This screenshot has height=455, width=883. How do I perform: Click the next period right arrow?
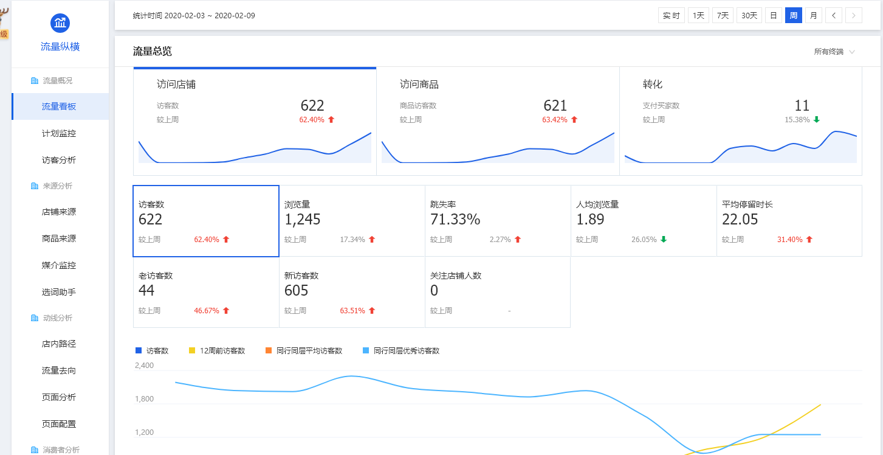[x=853, y=15]
